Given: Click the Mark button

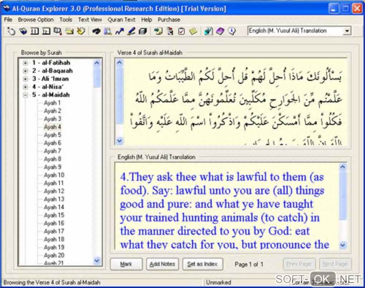Looking at the screenshot, I should coord(126,264).
